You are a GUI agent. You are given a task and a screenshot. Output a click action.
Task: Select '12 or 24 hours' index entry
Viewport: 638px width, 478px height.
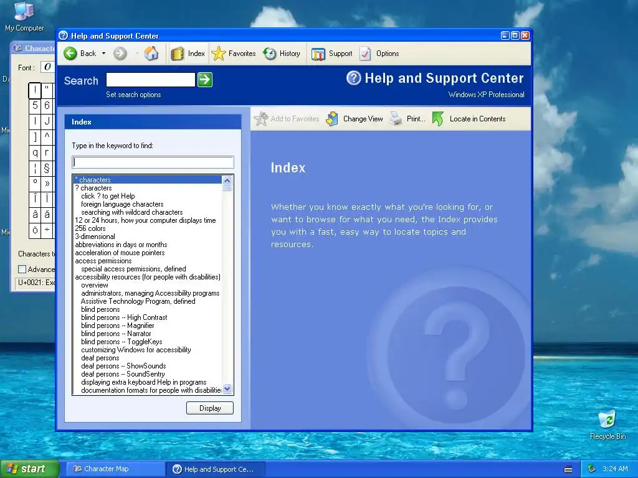coord(147,220)
